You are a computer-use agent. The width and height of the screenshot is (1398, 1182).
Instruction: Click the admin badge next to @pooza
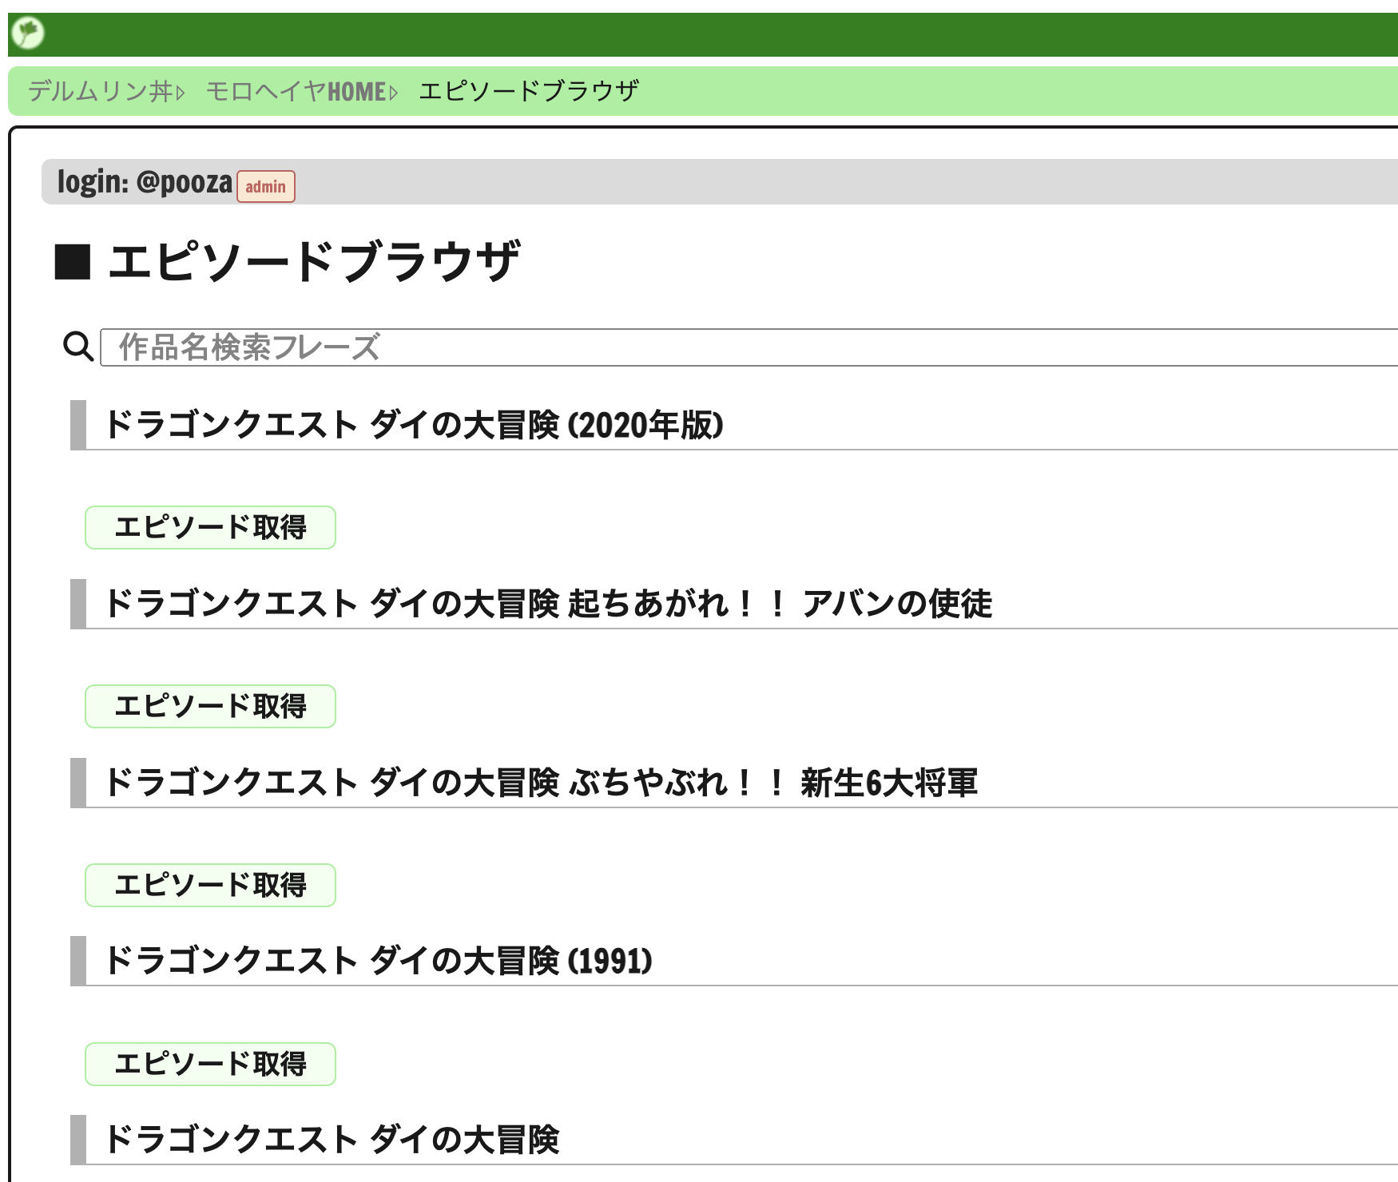(265, 187)
